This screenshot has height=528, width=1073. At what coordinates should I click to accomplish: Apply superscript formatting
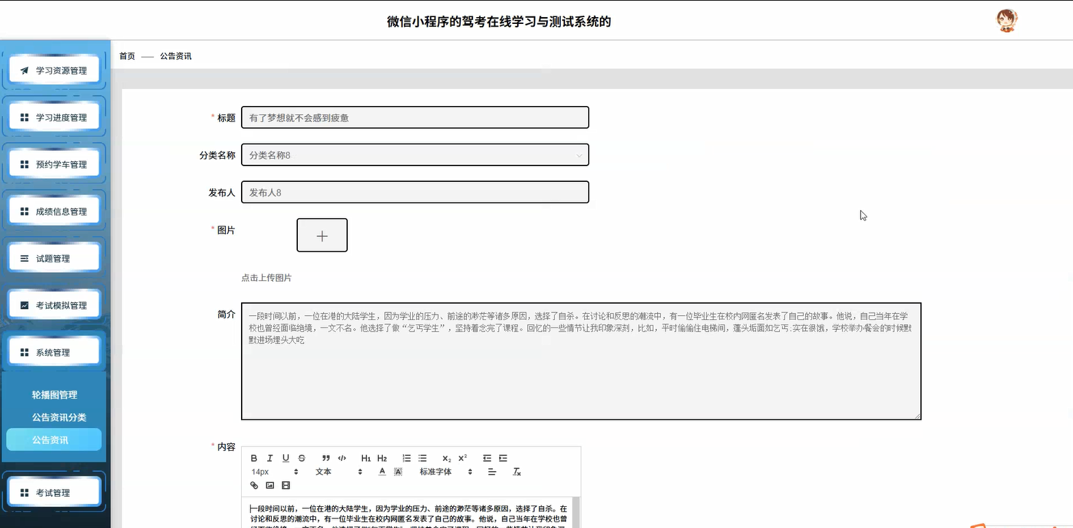pos(463,458)
